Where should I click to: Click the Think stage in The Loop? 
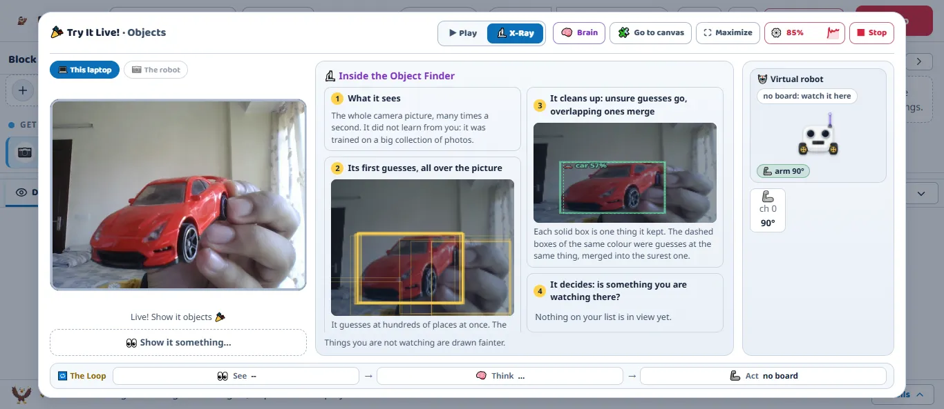click(x=500, y=376)
